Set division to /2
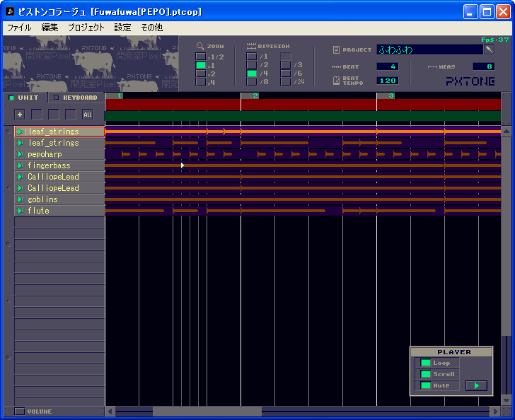515x420 pixels. [x=252, y=65]
